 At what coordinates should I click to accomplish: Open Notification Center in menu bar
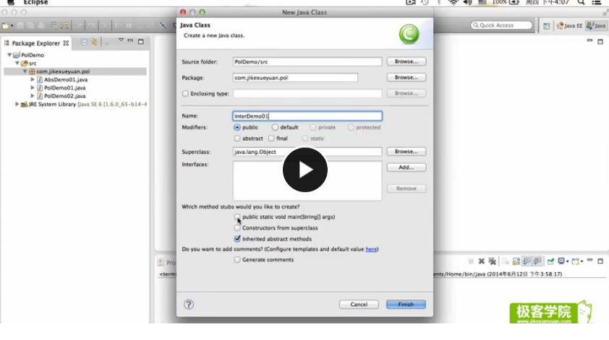tap(597, 2)
